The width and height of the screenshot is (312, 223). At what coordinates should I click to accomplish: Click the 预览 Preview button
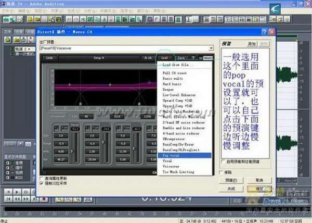pyautogui.click(x=231, y=180)
